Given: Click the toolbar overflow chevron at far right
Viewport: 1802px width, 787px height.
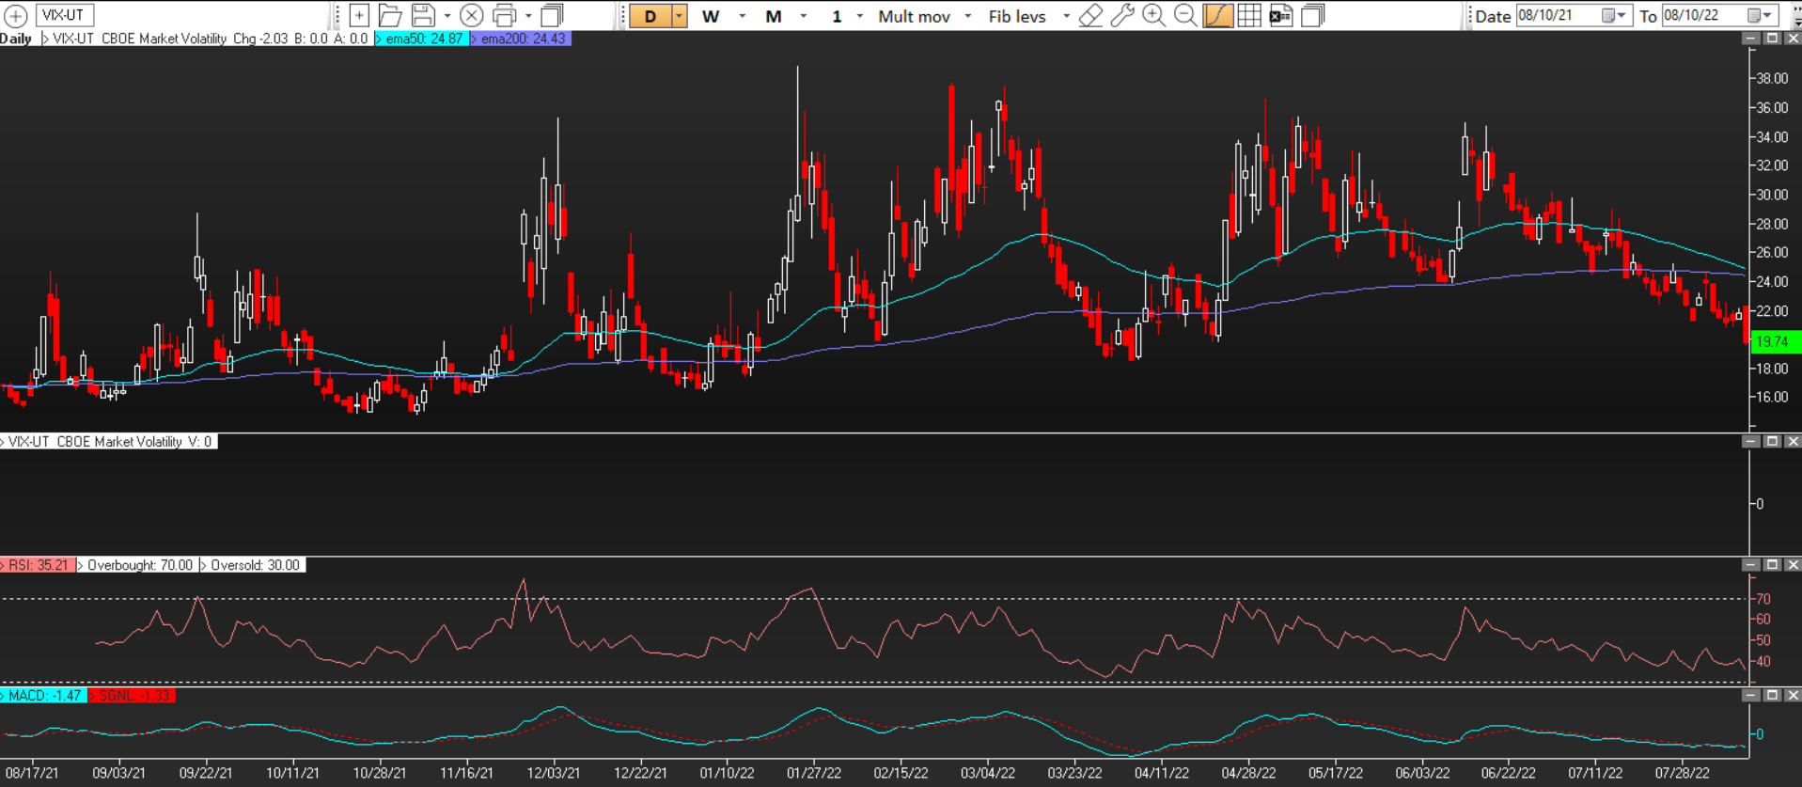Looking at the screenshot, I should (1795, 16).
